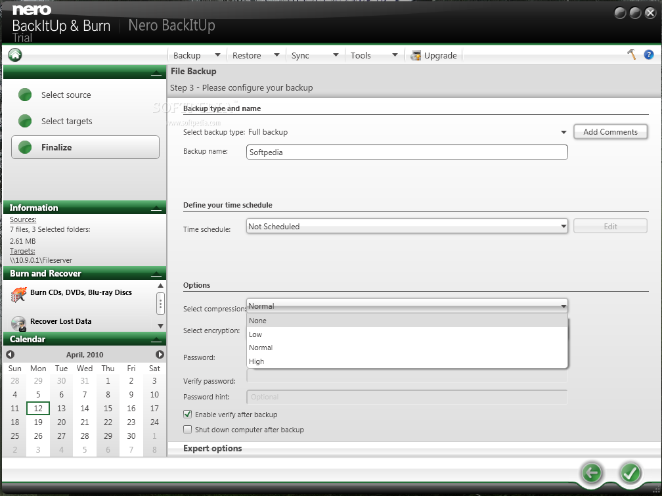The width and height of the screenshot is (662, 496).
Task: Open the Restore menu
Action: pyautogui.click(x=246, y=55)
